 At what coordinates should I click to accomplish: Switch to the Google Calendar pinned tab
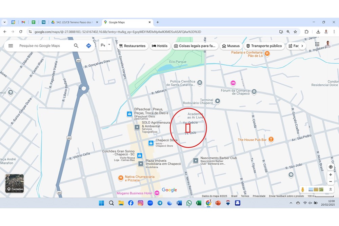coord(13,22)
